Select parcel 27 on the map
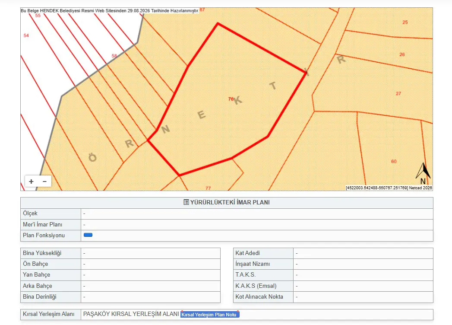 tap(398, 93)
